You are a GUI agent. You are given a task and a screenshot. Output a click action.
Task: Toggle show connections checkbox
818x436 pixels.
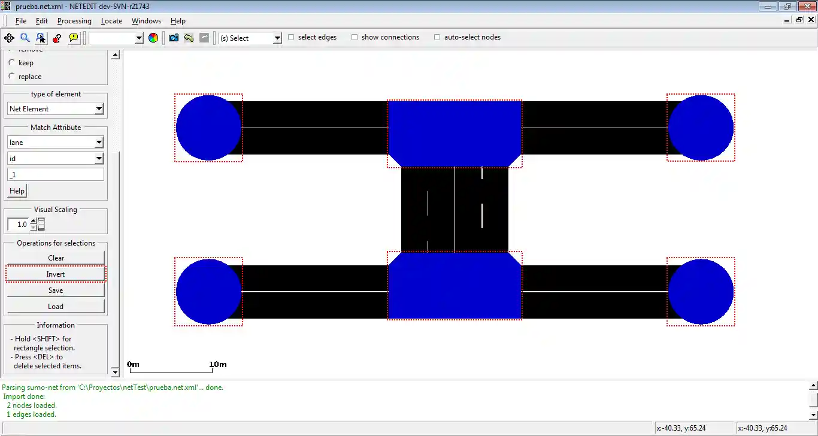(355, 37)
